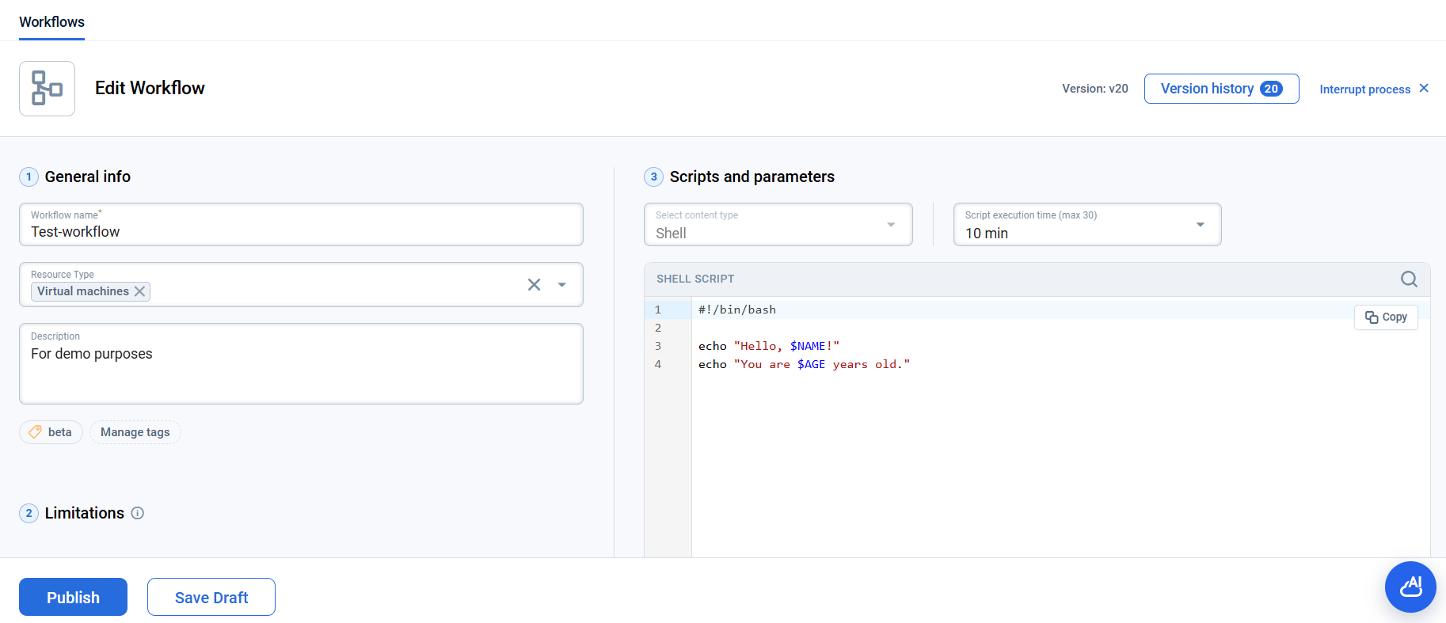Click the 'Version: v20' label
The width and height of the screenshot is (1446, 623).
point(1094,89)
